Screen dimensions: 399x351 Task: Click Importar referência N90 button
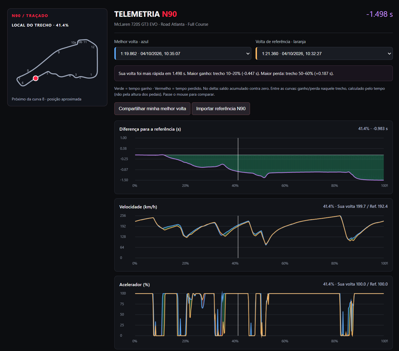point(221,109)
